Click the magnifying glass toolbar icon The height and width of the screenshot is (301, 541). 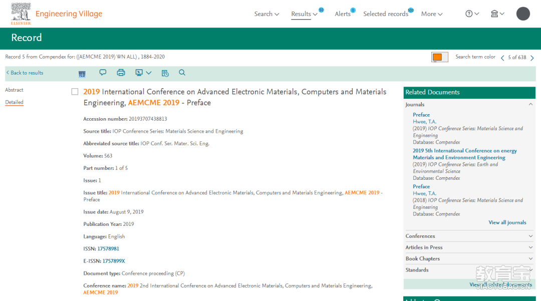click(182, 73)
